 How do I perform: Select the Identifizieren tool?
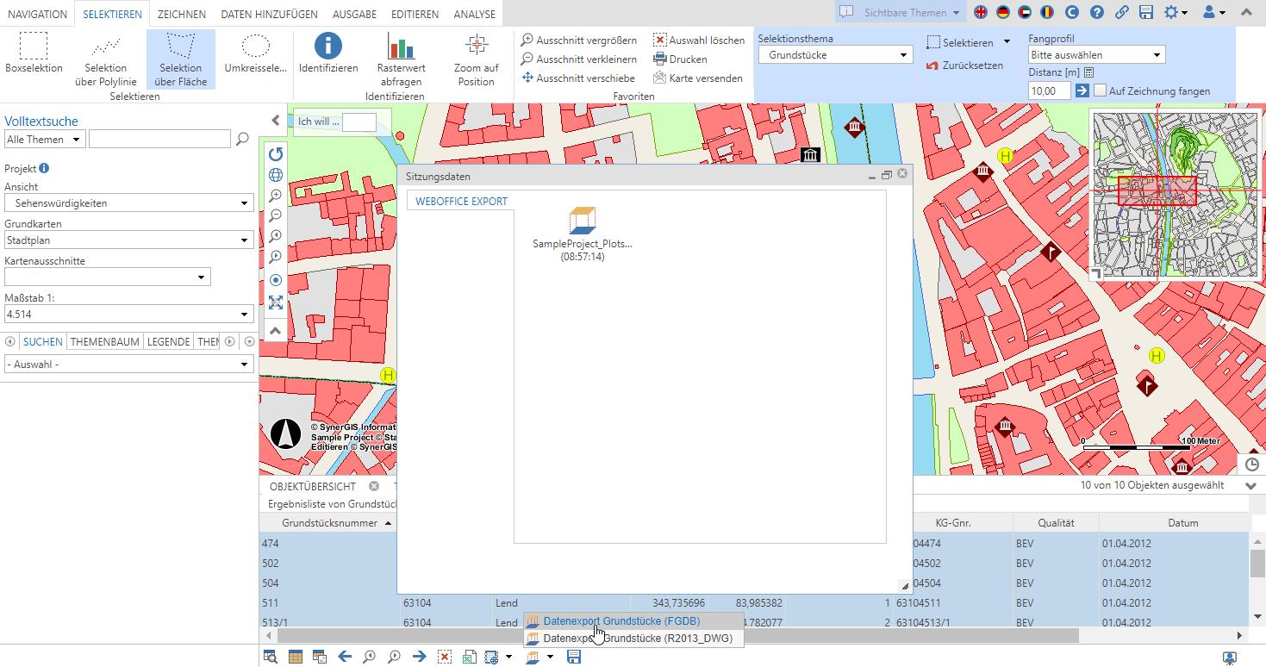(327, 58)
